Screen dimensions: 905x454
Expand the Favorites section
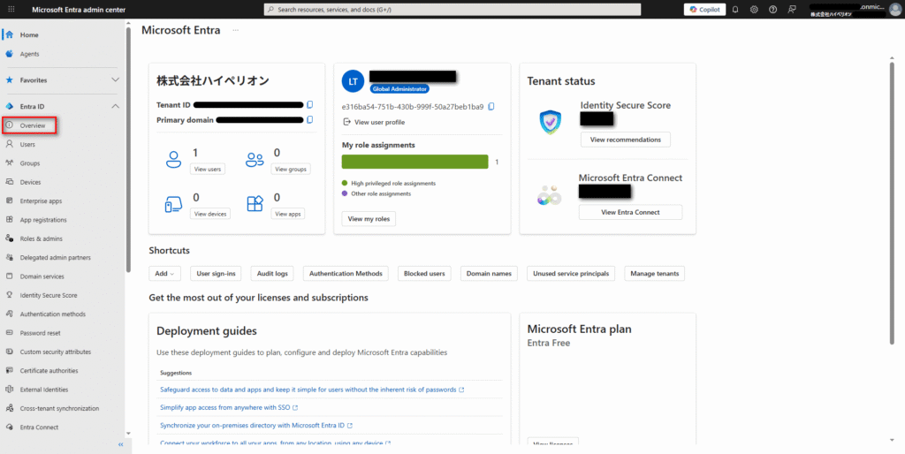click(115, 79)
